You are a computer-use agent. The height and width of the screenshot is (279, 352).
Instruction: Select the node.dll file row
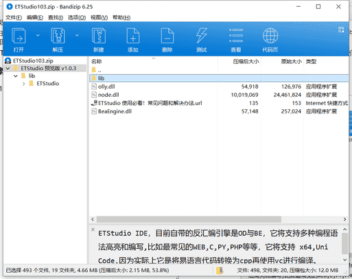[219, 95]
